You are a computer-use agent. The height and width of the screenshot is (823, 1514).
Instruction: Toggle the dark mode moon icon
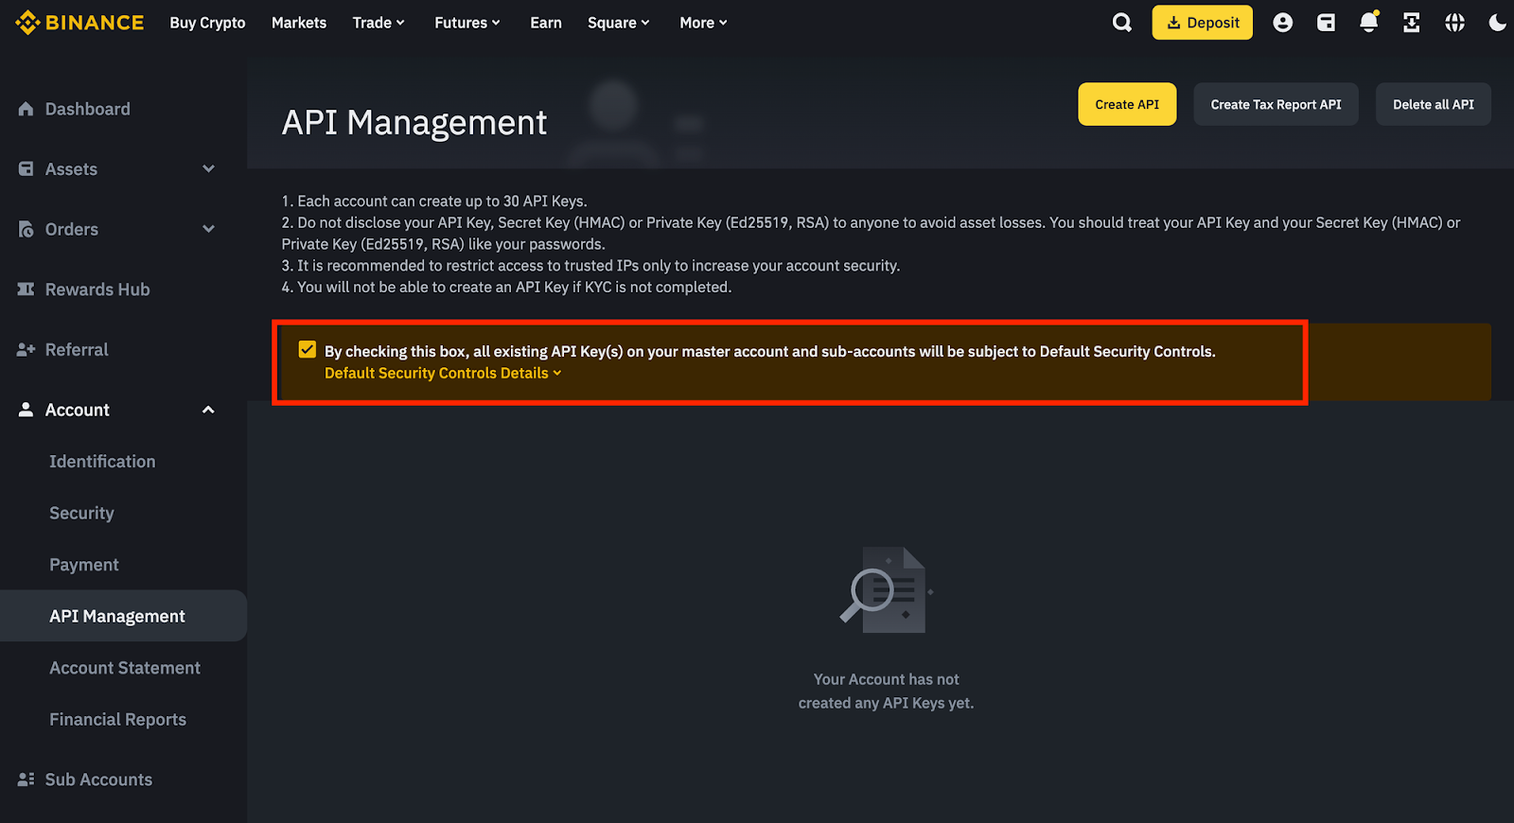click(x=1497, y=23)
